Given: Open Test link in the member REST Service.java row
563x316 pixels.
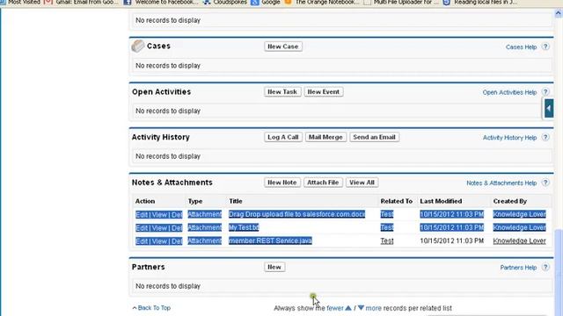Looking at the screenshot, I should [x=387, y=241].
